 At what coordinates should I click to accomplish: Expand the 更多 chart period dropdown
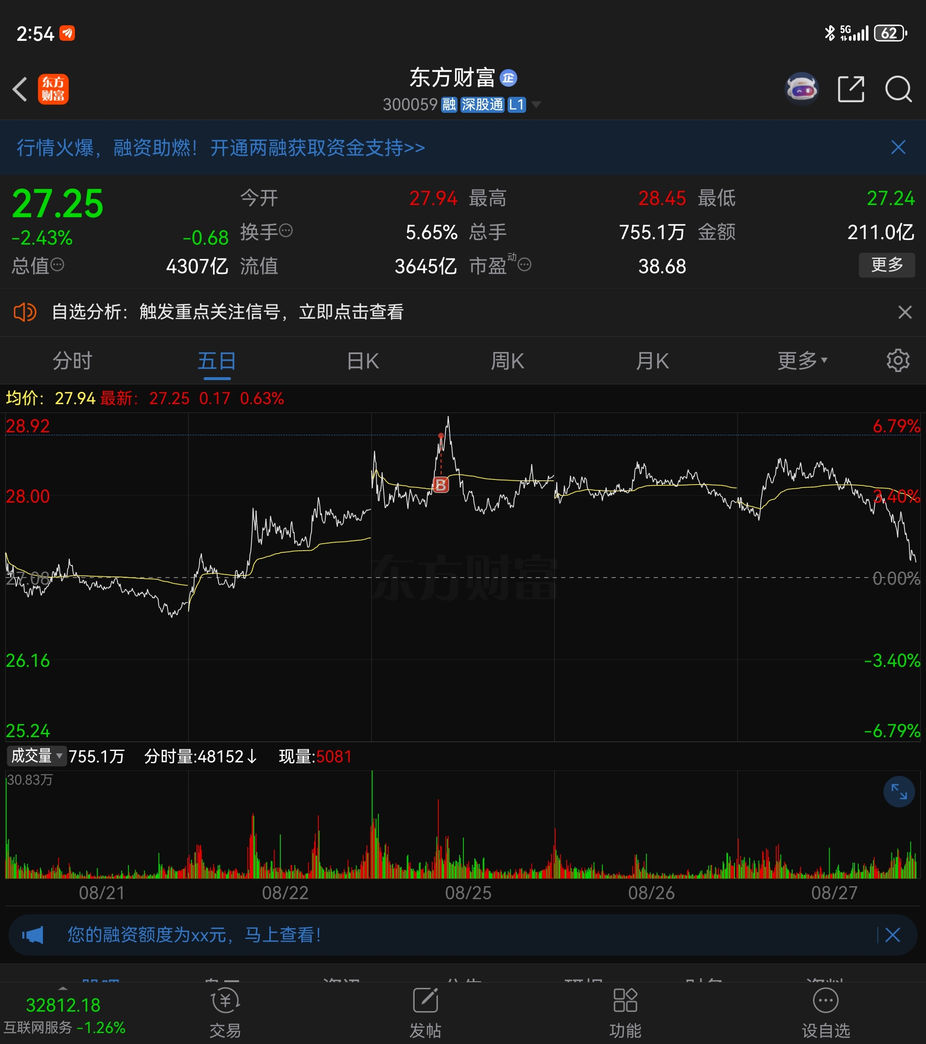(802, 361)
